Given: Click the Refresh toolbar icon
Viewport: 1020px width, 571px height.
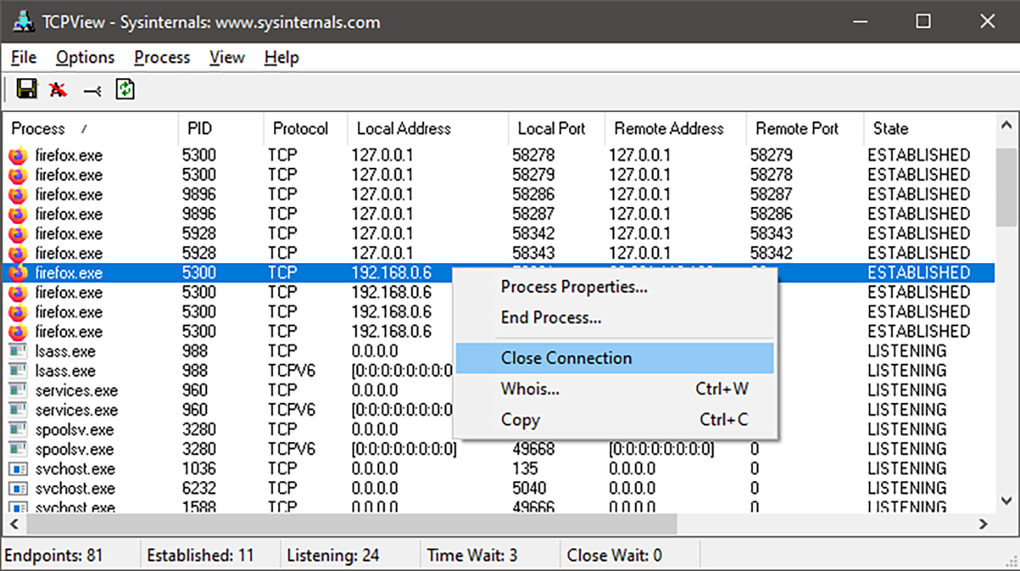Looking at the screenshot, I should click(x=125, y=89).
